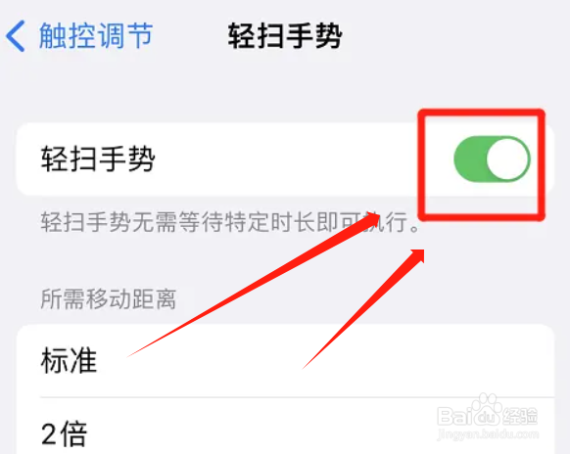Image resolution: width=570 pixels, height=454 pixels.
Task: Click the upper red arrow's head
Action: pos(370,219)
